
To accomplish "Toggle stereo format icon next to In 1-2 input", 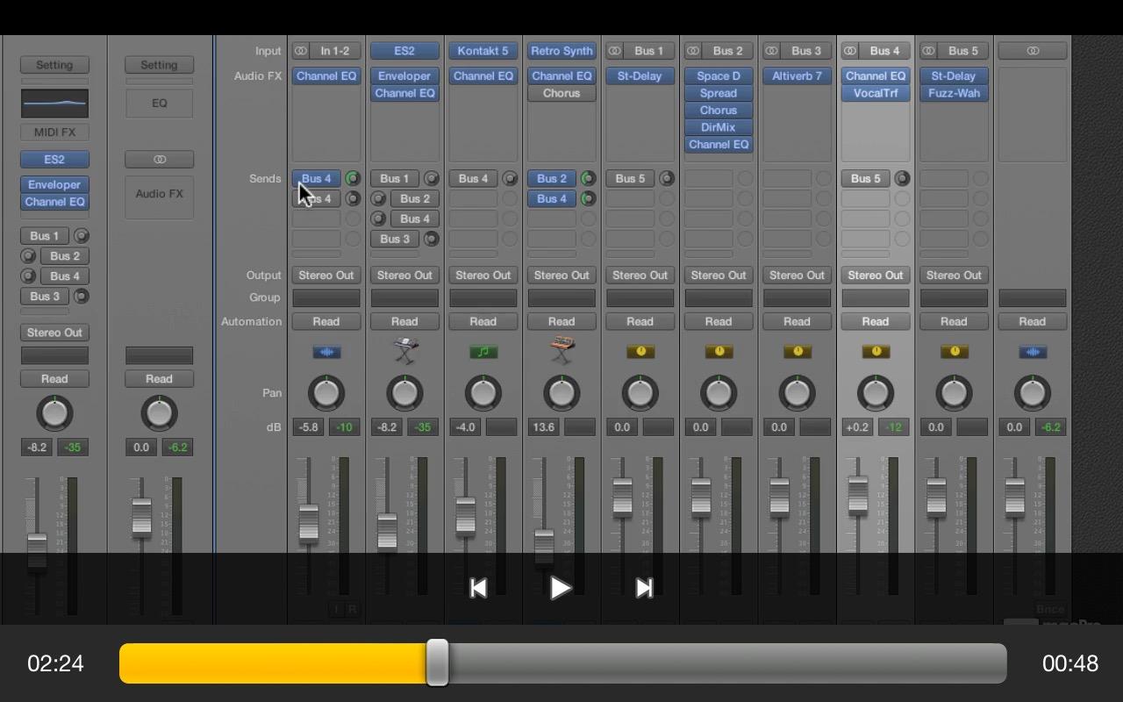I will [301, 51].
